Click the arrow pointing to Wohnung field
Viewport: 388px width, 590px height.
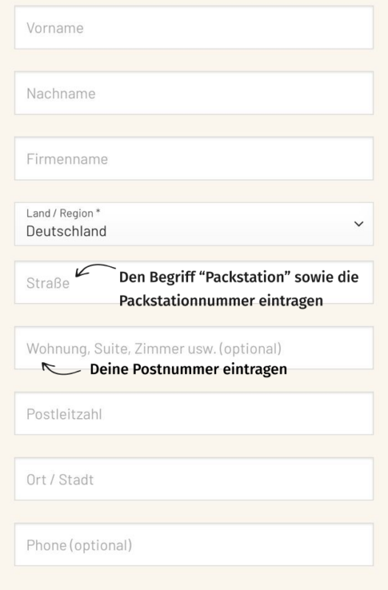tap(61, 369)
